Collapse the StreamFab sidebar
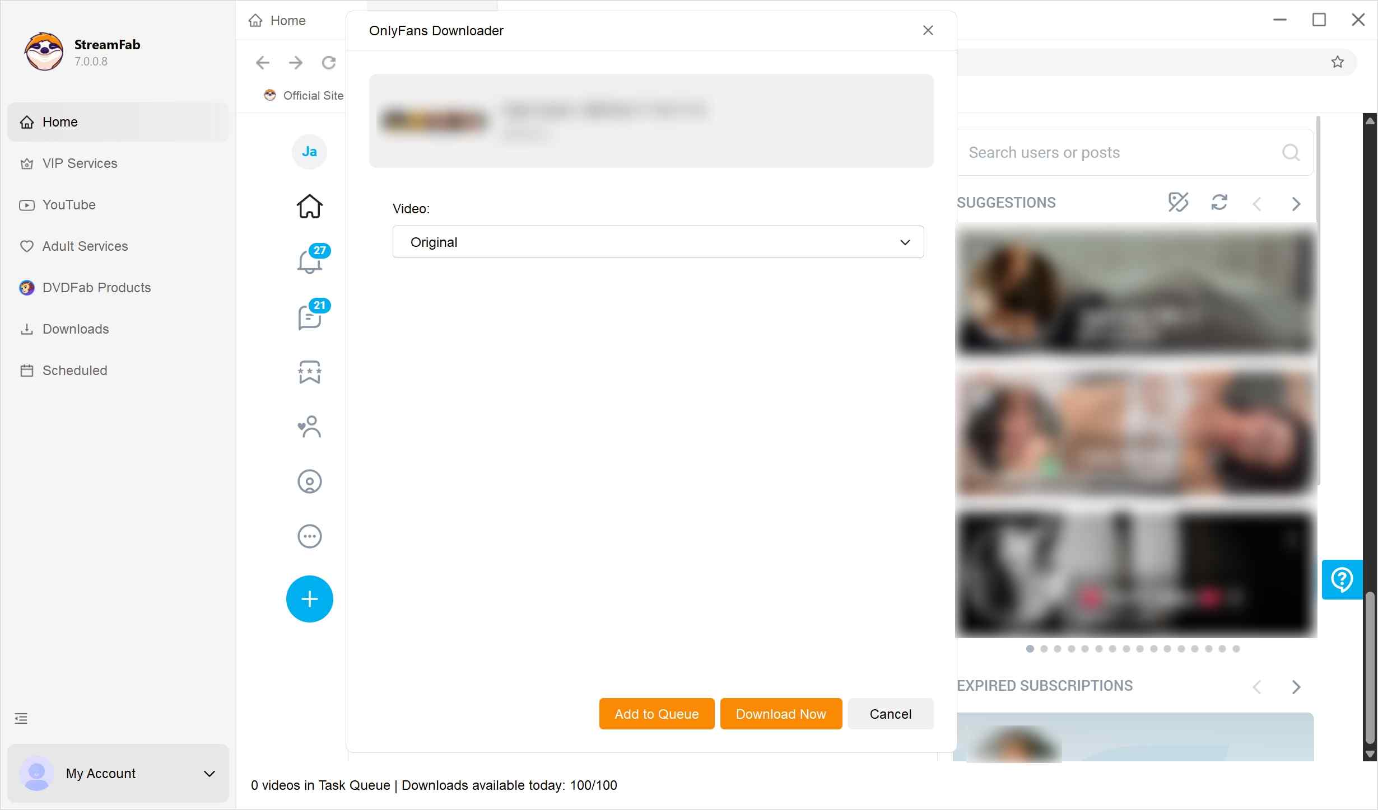This screenshot has width=1378, height=810. pyautogui.click(x=21, y=718)
